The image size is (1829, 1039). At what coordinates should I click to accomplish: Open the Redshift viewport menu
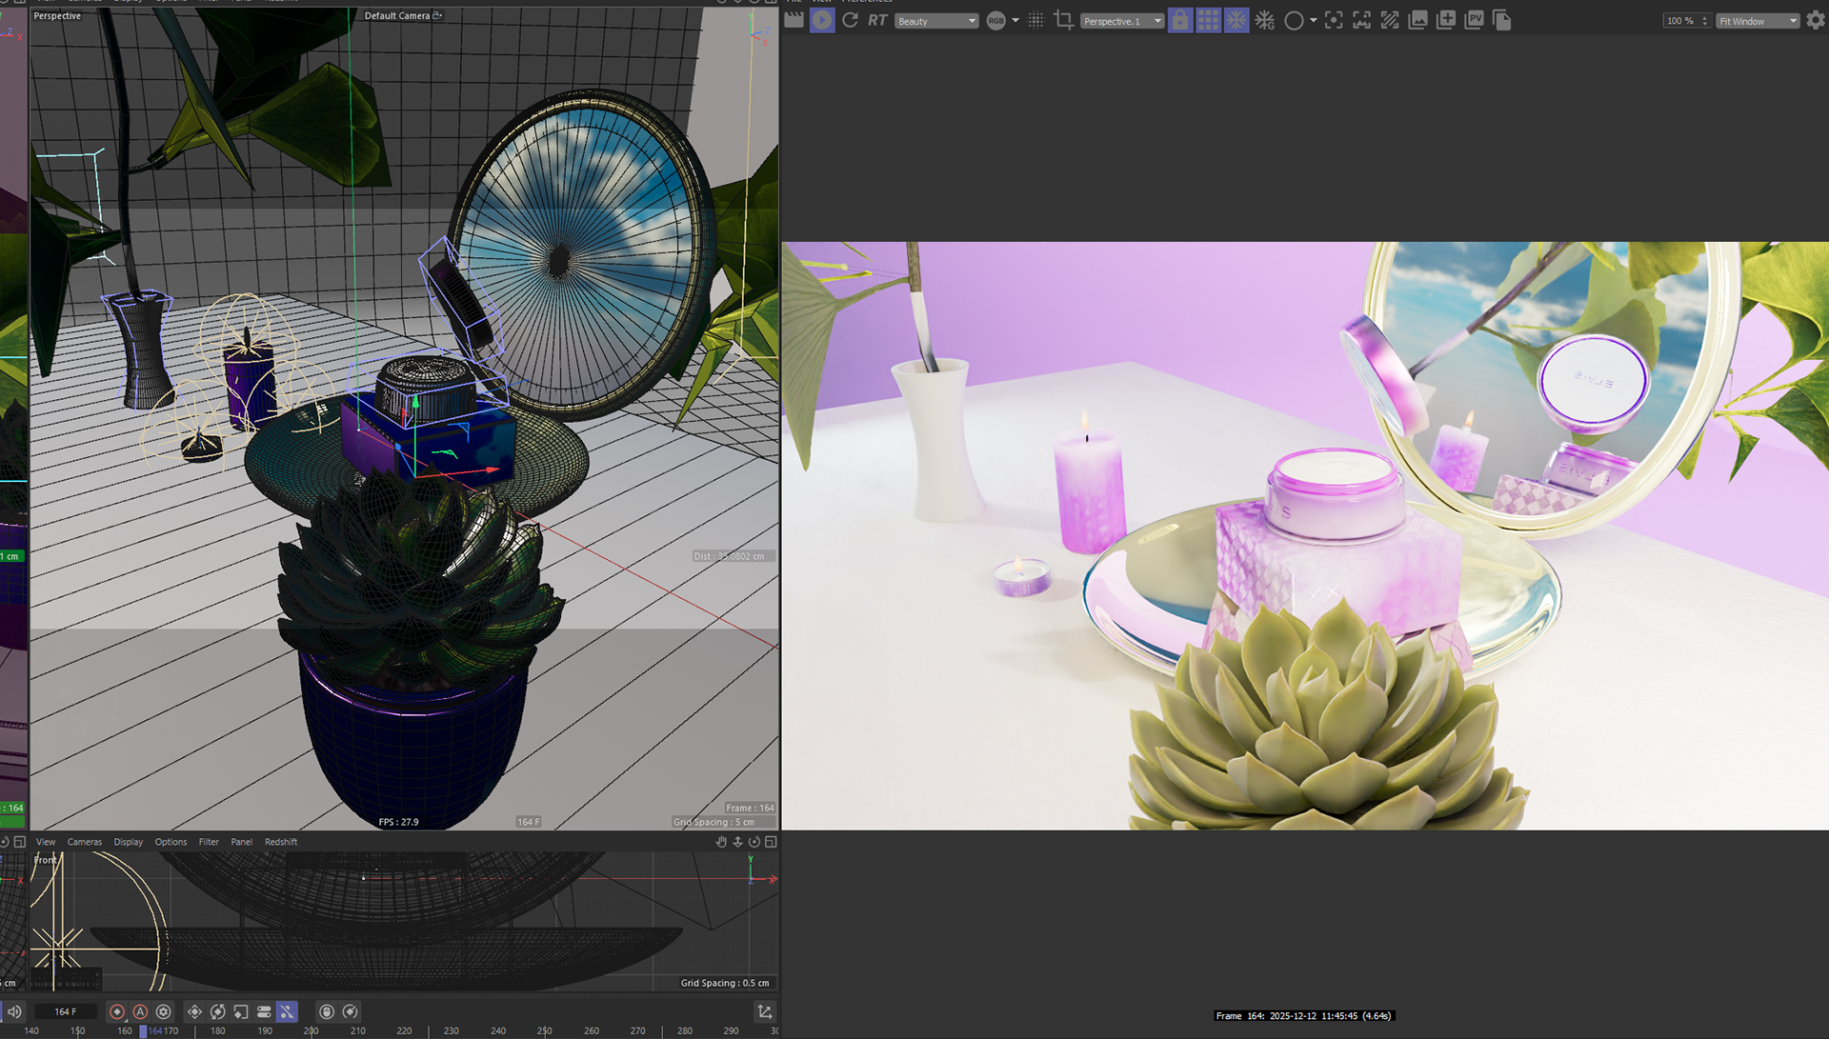click(x=280, y=842)
